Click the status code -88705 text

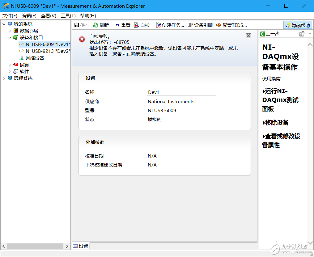click(x=121, y=42)
